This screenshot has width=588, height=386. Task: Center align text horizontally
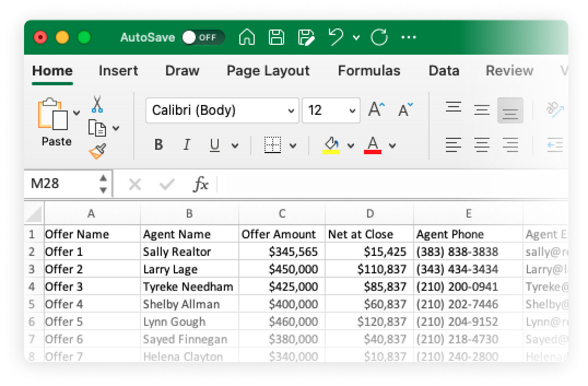click(481, 145)
